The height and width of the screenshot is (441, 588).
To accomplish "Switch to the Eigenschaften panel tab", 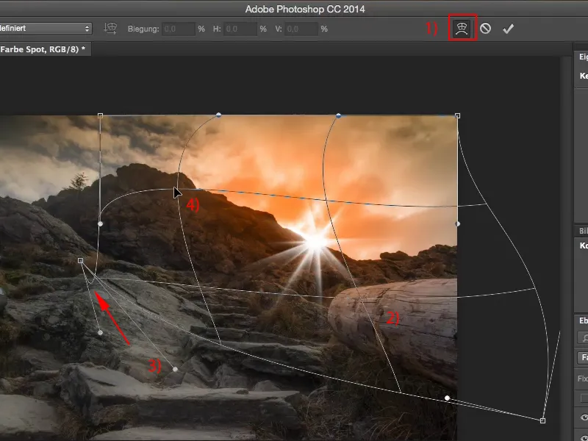I will [x=582, y=57].
